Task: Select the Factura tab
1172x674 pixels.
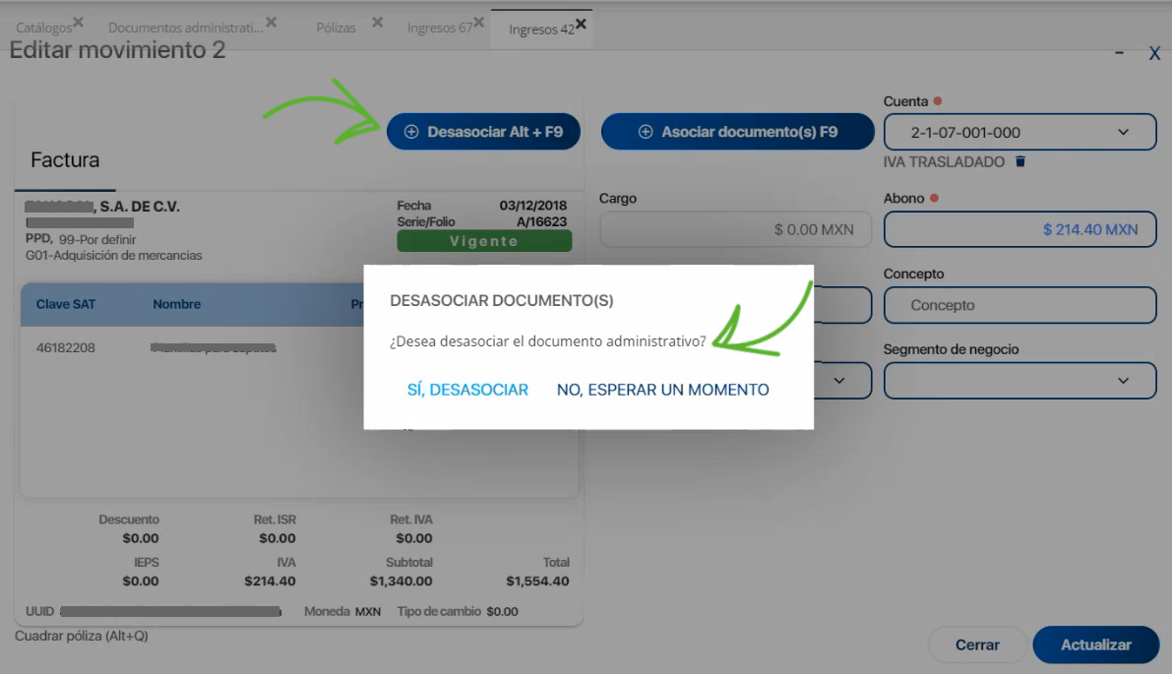Action: (x=64, y=159)
